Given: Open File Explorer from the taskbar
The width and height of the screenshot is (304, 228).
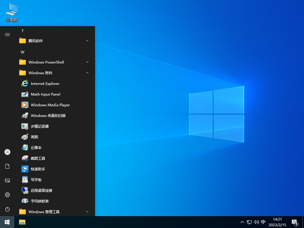Looking at the screenshot, I should tap(22, 222).
